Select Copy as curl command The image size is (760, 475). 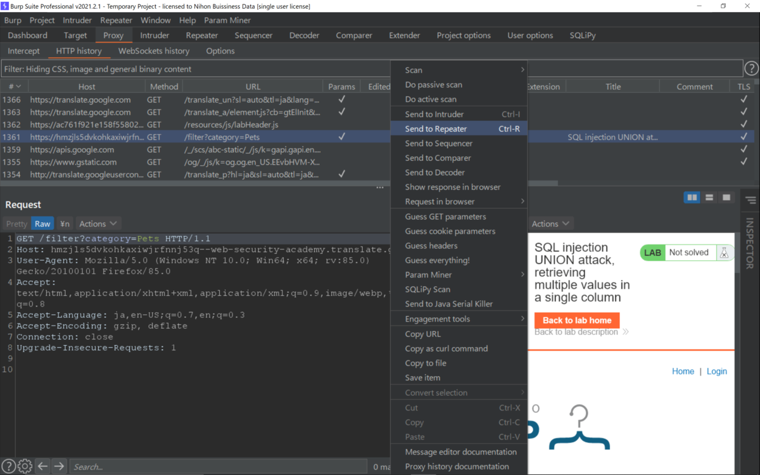point(459,348)
